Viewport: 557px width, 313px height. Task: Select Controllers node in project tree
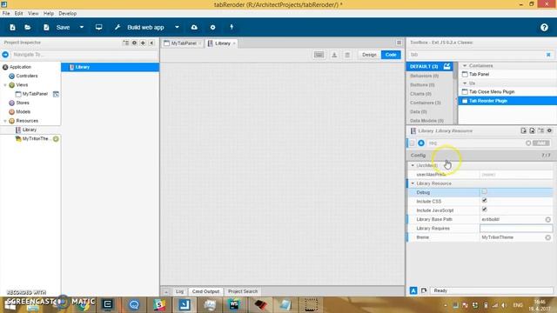27,76
